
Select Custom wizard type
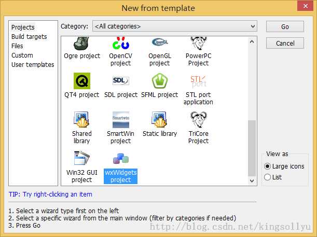coord(22,55)
